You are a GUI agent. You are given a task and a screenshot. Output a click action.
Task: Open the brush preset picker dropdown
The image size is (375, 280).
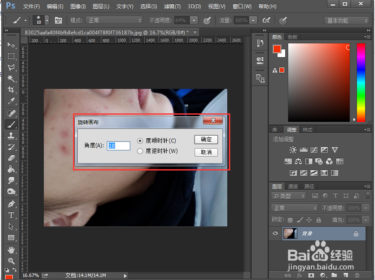(x=47, y=20)
